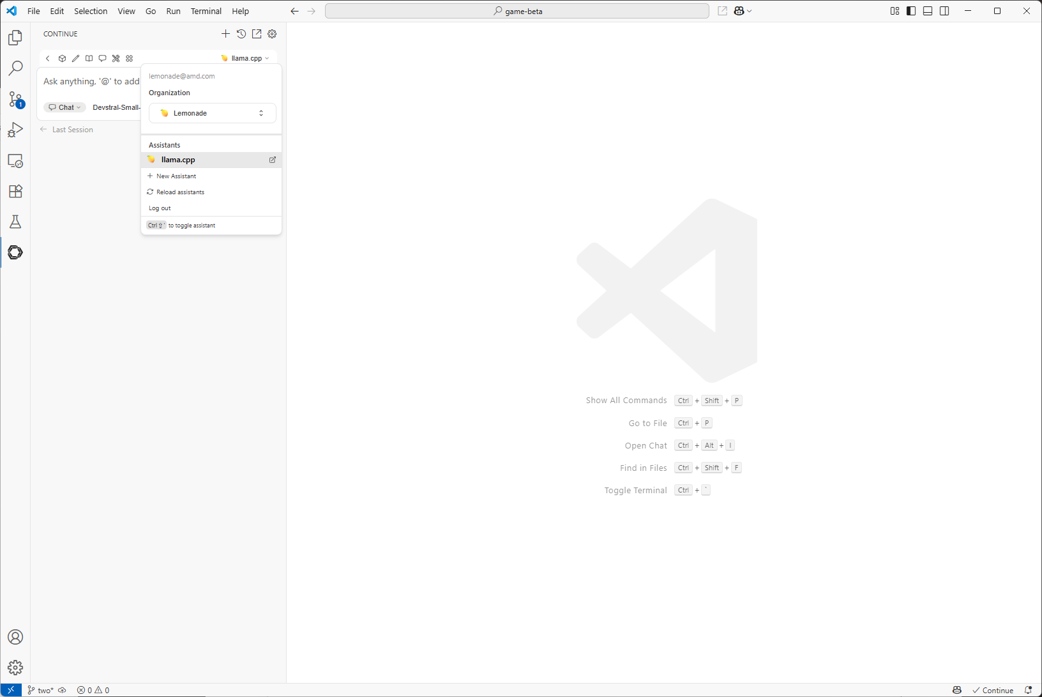This screenshot has height=697, width=1042.
Task: Click the game-beta command center search box
Action: point(517,11)
